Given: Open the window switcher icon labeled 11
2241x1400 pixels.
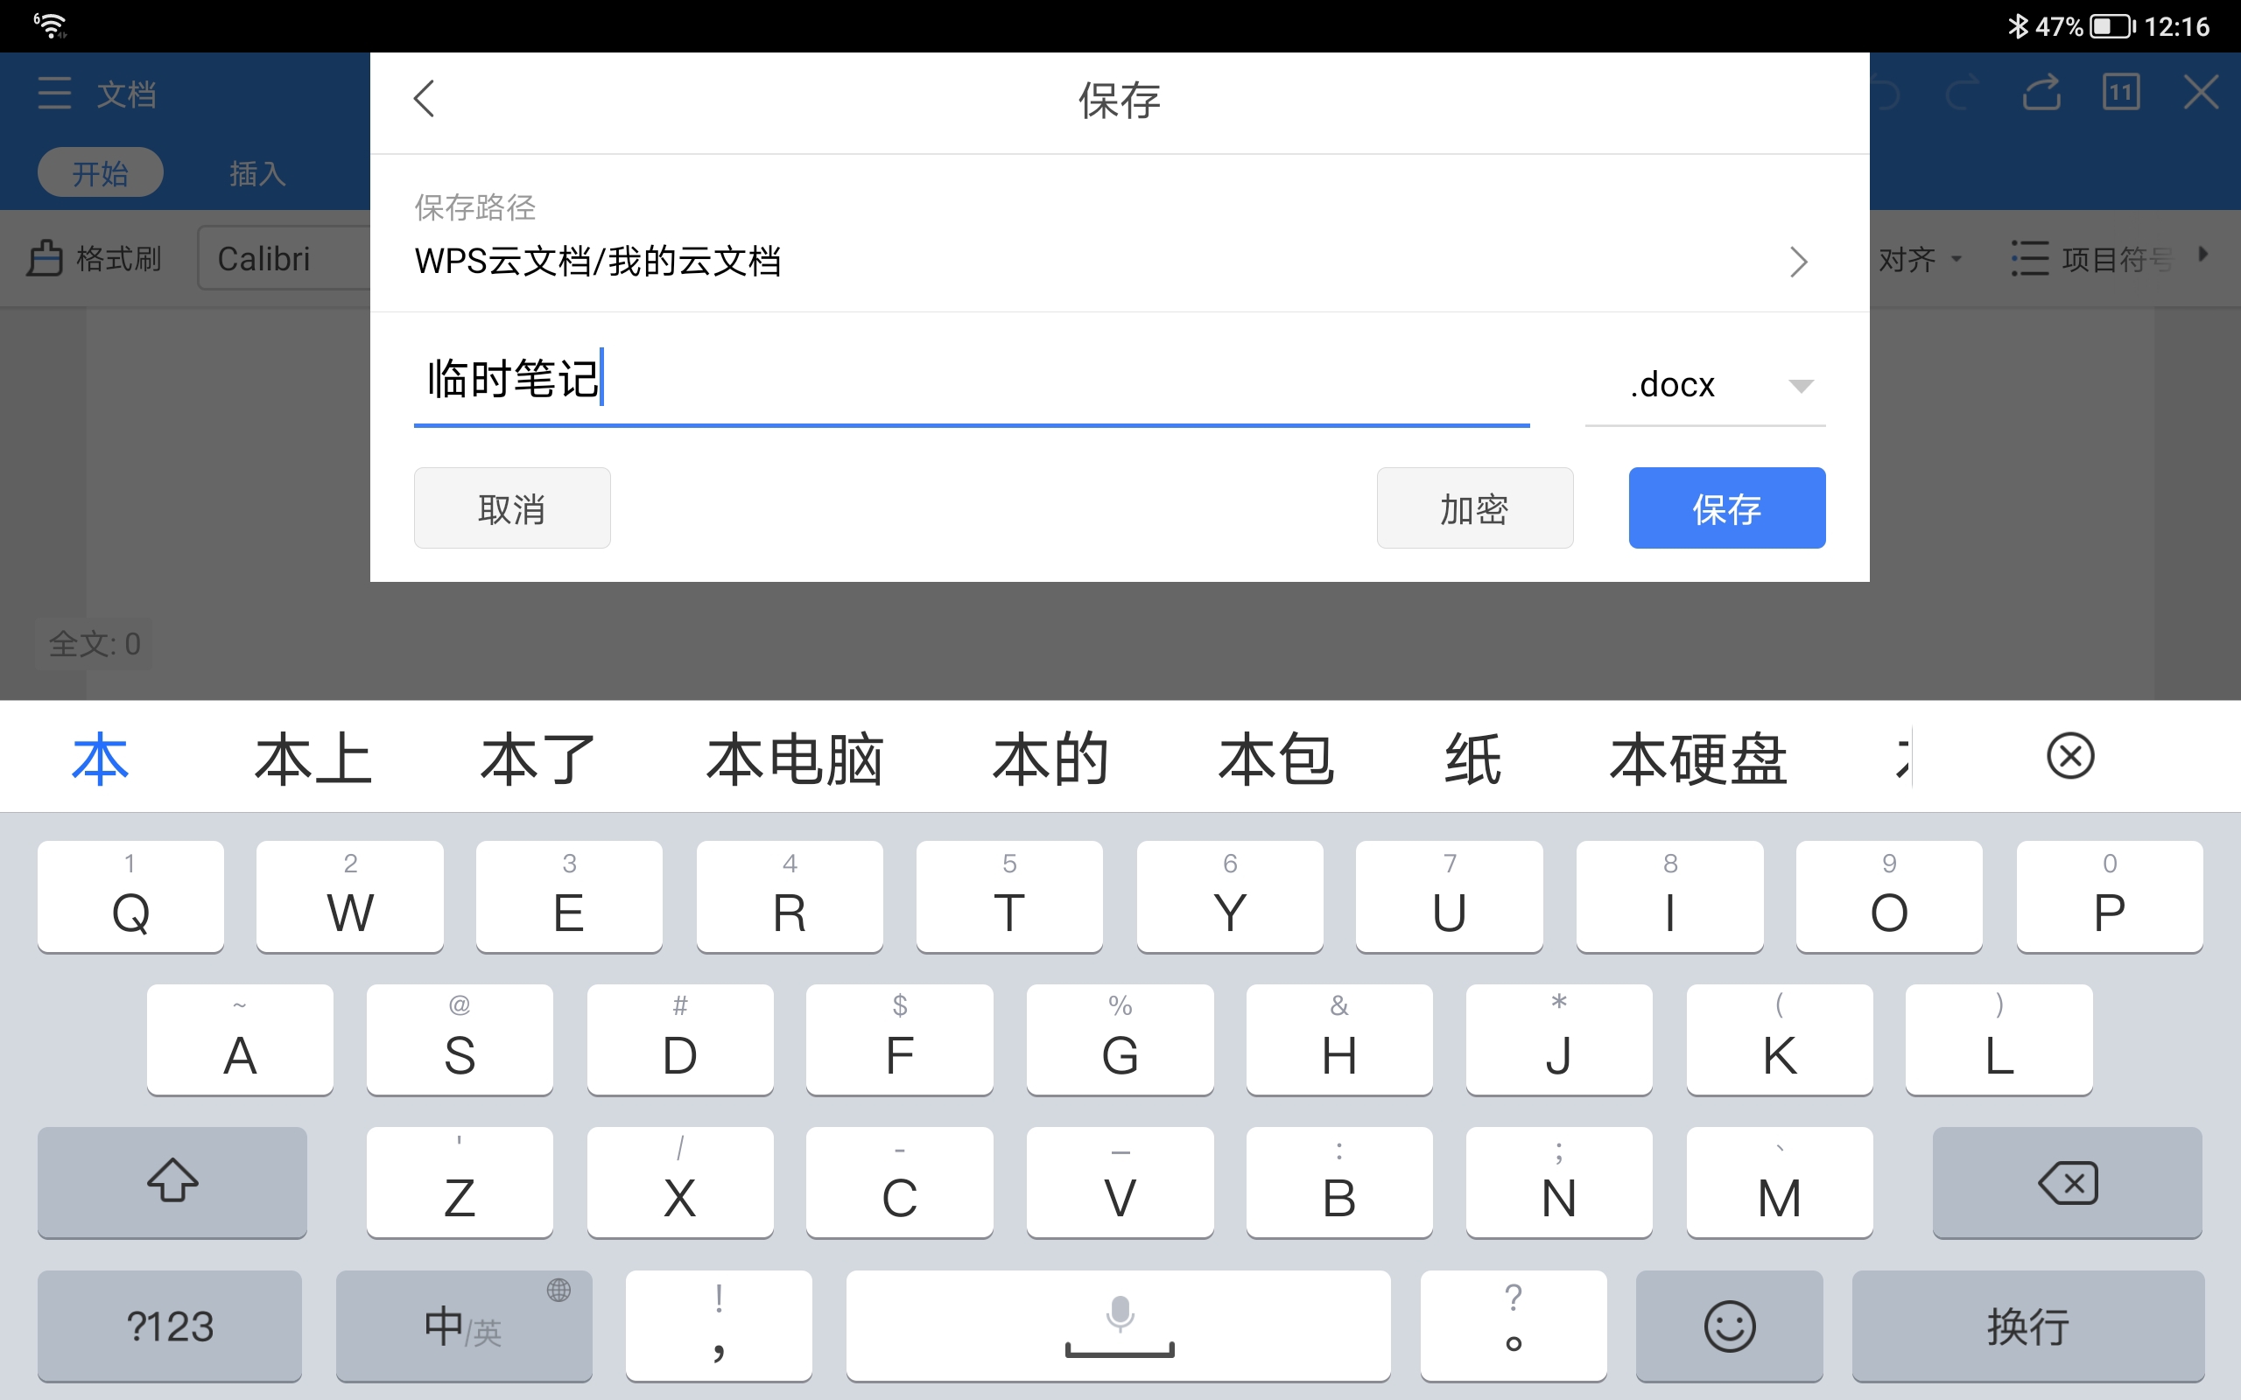Looking at the screenshot, I should 2120,93.
